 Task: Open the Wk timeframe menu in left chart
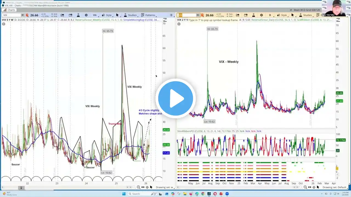tap(95, 15)
